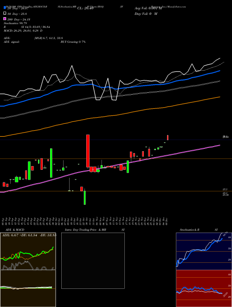The image size is (232, 307).
Task: Select the '200 Day - 24.18' legend text
Action: click(x=19, y=19)
